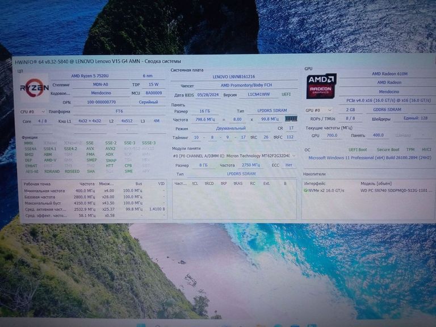Click the AMD Ryzen logo icon

click(34, 88)
